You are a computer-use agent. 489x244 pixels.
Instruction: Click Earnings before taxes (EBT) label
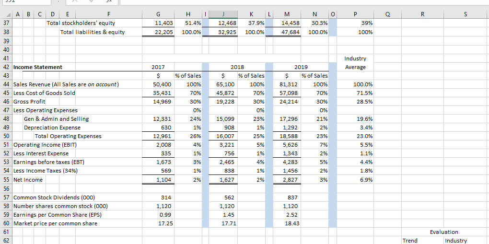(48, 162)
